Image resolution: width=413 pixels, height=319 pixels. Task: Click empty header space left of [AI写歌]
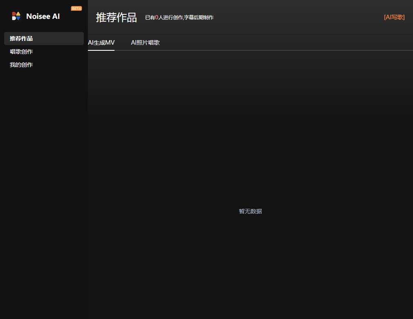(x=299, y=17)
